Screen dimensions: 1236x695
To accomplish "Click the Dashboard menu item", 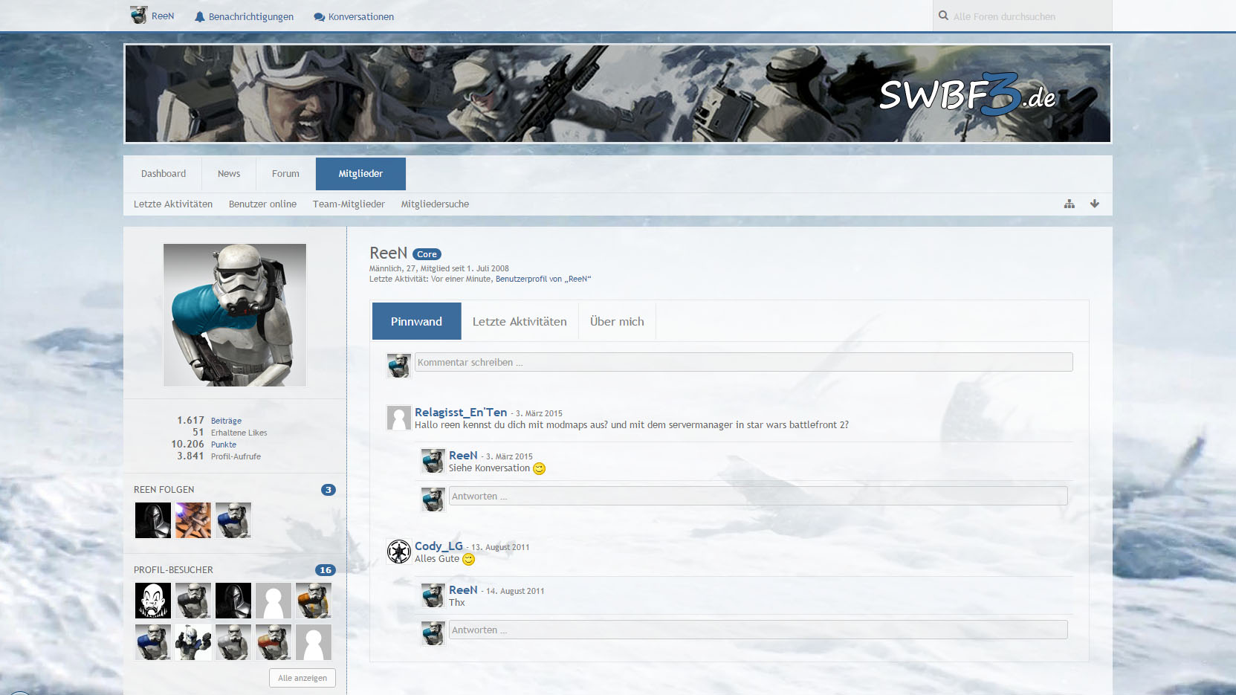I will pyautogui.click(x=164, y=174).
